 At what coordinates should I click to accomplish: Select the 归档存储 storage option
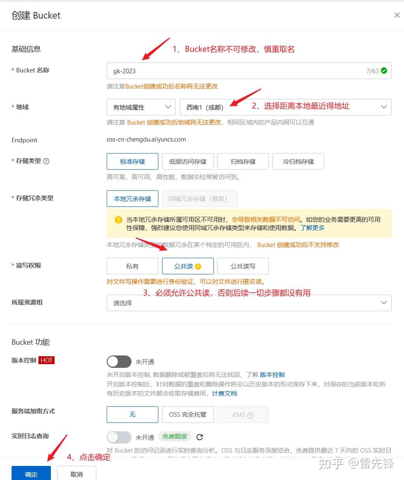(243, 161)
